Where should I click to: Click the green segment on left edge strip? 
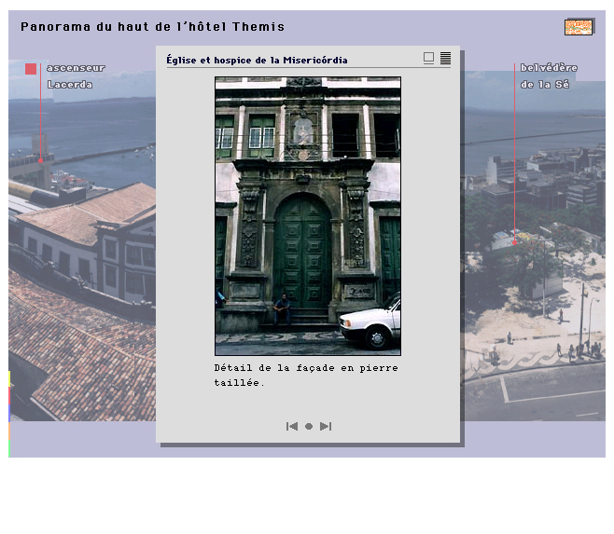[10, 448]
